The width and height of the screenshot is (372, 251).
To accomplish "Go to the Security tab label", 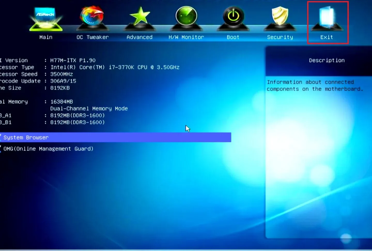I will pyautogui.click(x=280, y=37).
